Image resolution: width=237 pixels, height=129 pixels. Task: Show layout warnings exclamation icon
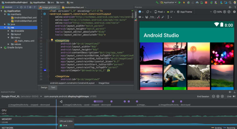(x=234, y=12)
